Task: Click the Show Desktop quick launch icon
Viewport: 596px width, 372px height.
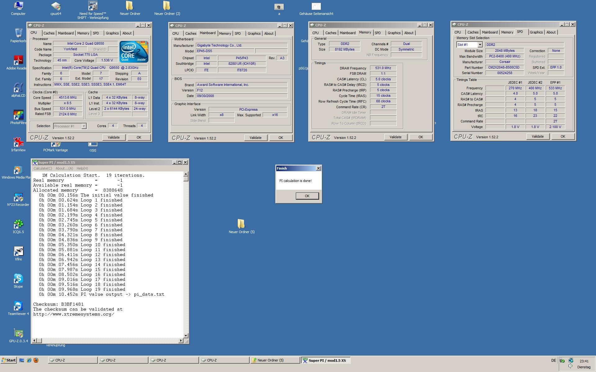Action: [x=22, y=360]
